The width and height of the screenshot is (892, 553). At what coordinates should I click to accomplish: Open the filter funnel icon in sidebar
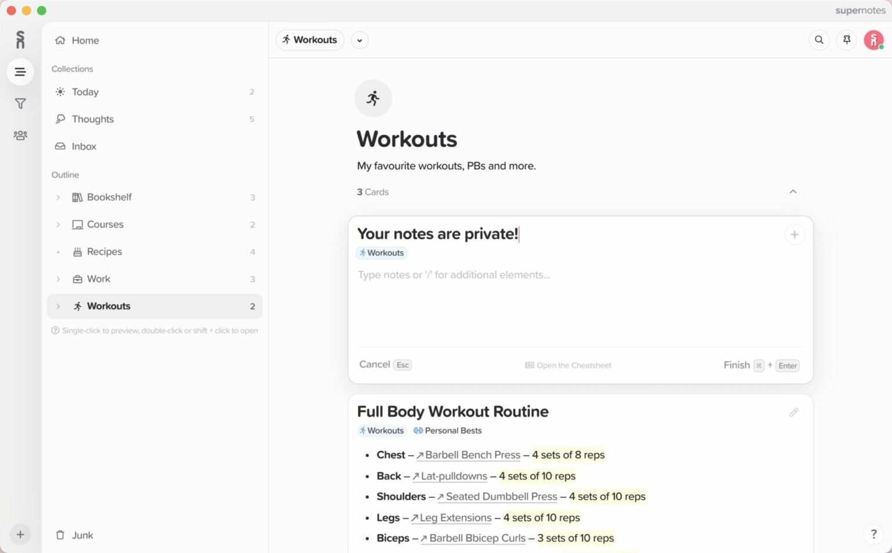pos(20,104)
